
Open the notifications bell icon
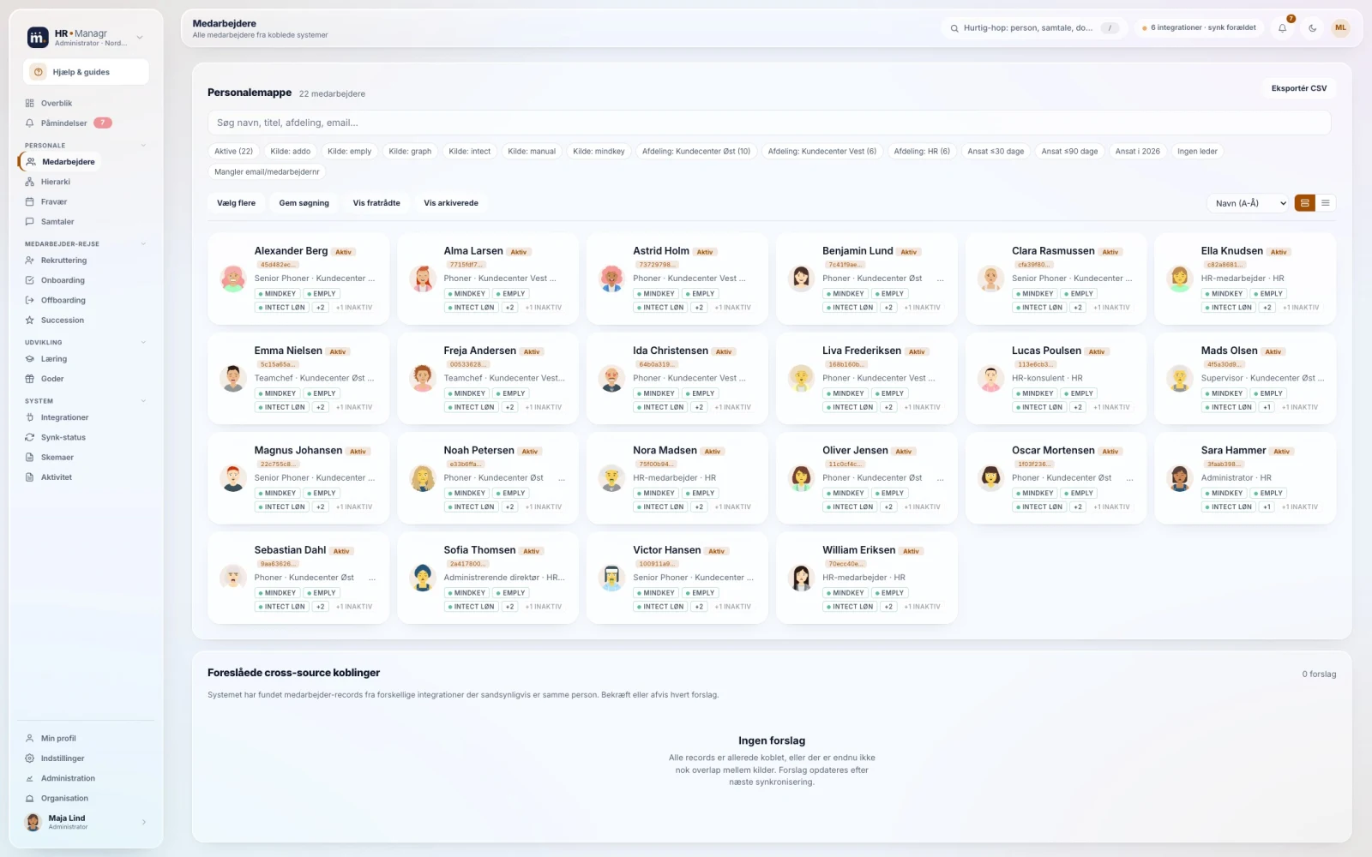(x=1282, y=28)
